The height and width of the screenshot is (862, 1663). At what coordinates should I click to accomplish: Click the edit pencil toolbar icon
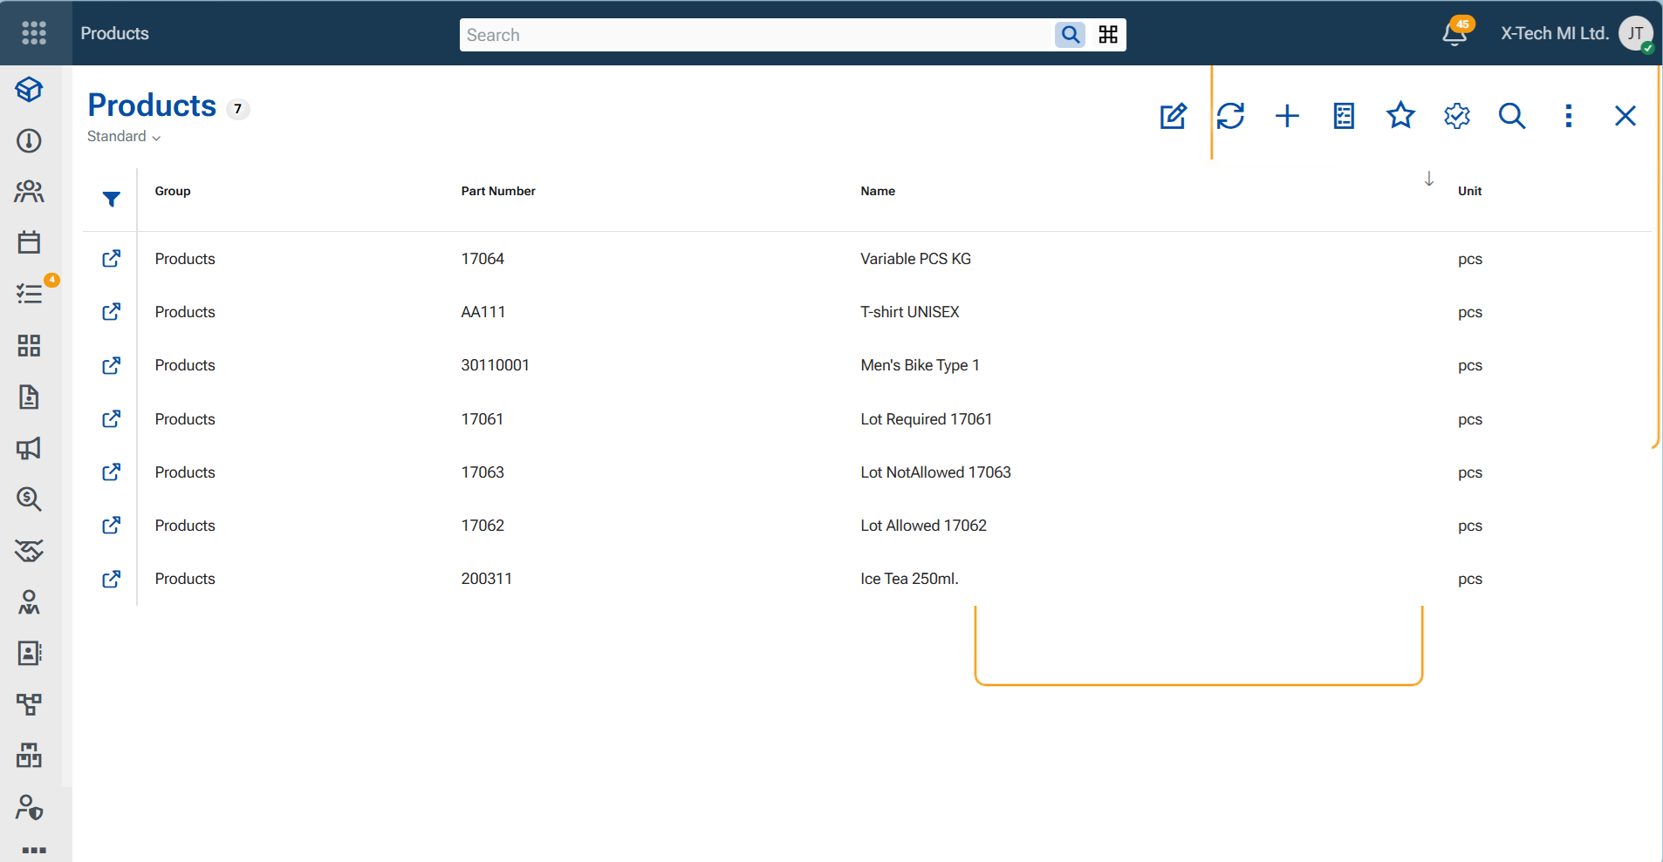point(1174,116)
